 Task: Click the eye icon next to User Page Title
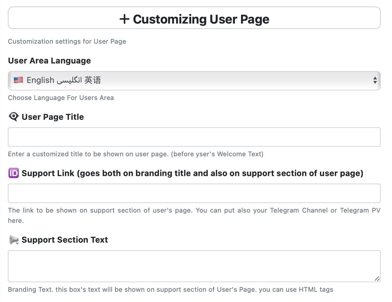14,117
